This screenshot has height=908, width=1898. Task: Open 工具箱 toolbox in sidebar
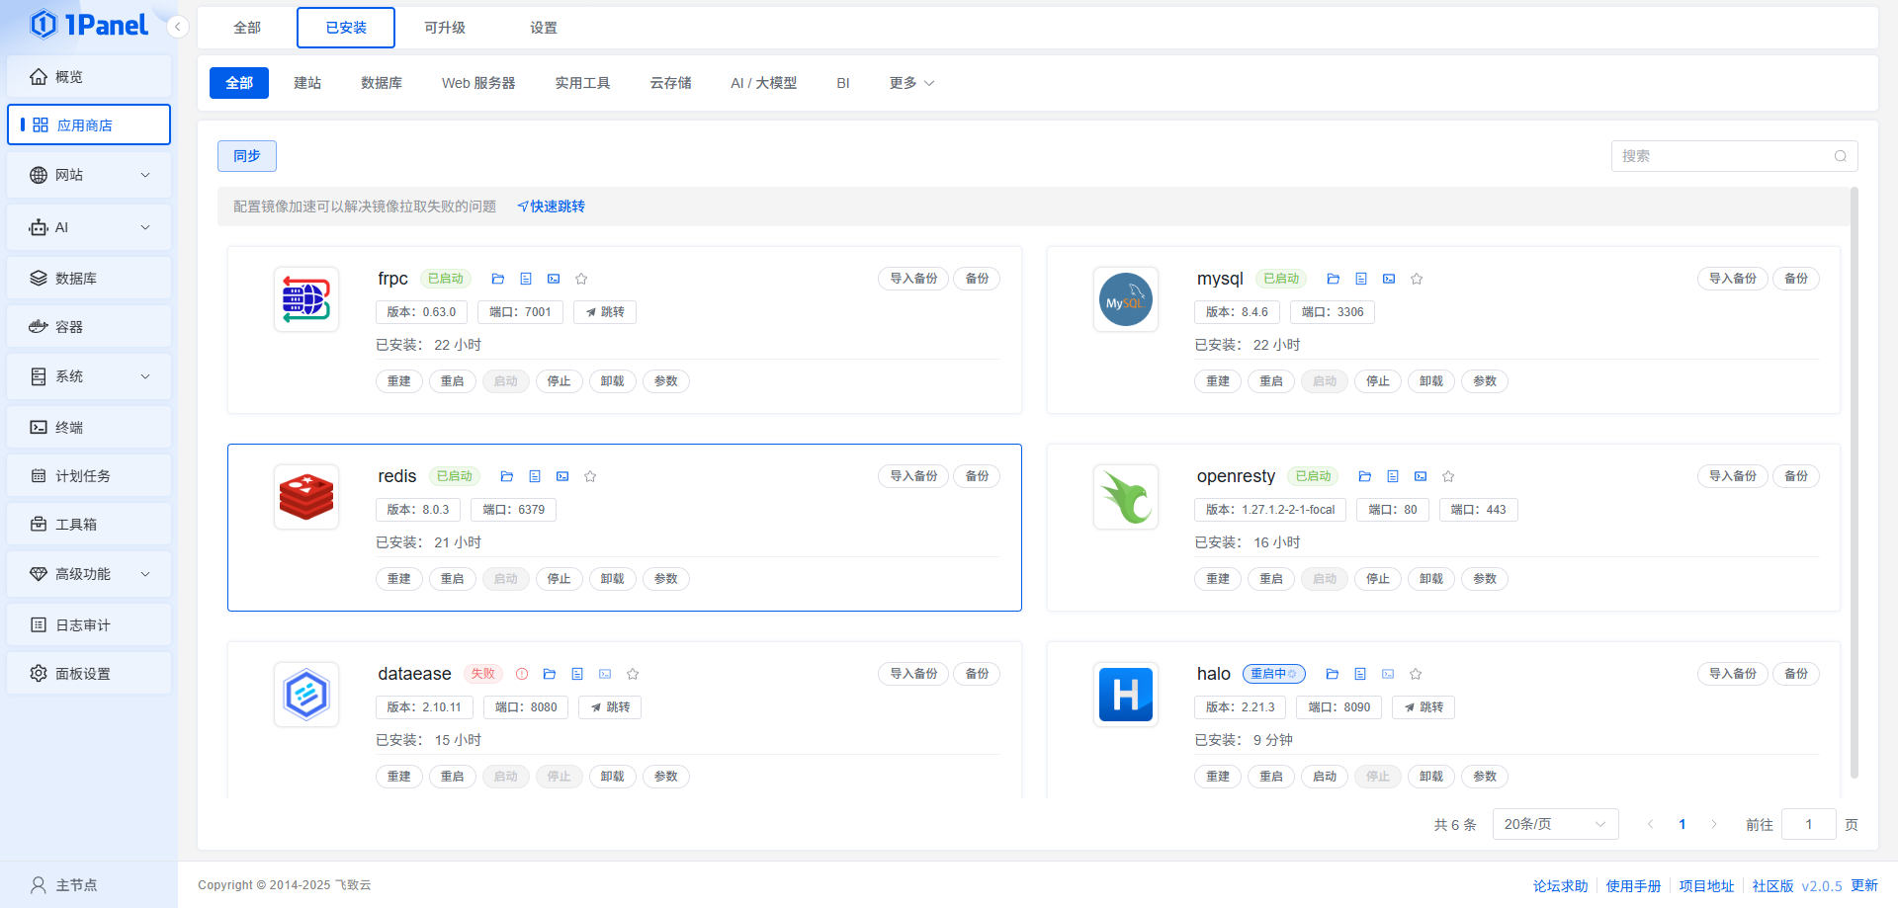pos(89,525)
